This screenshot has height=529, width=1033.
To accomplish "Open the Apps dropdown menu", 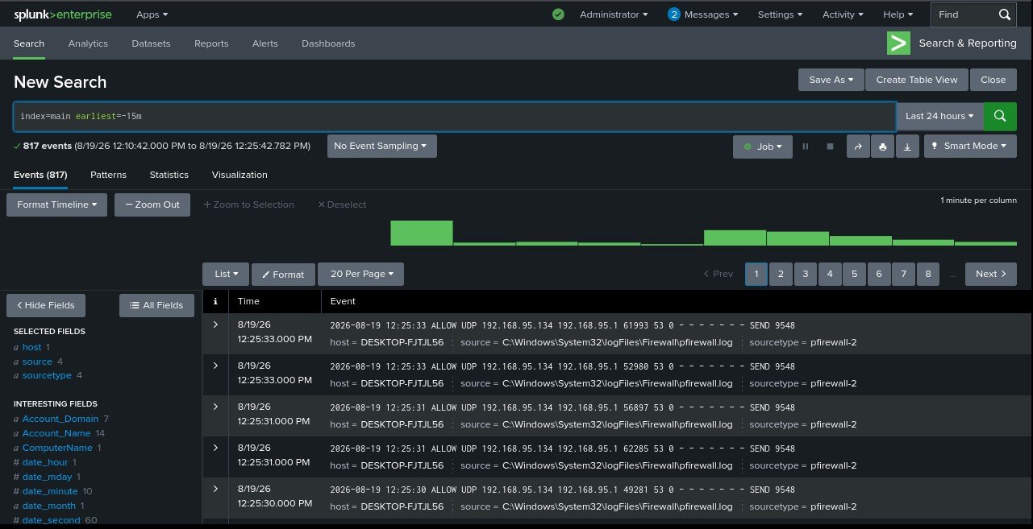I will [x=152, y=14].
